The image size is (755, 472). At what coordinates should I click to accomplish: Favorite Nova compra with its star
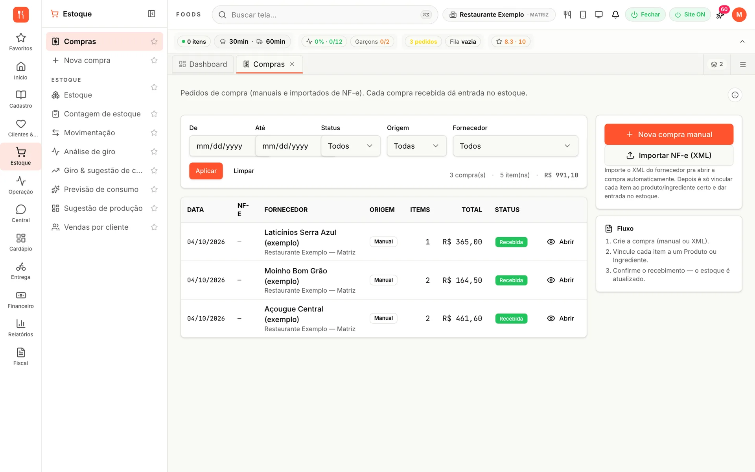(x=154, y=60)
